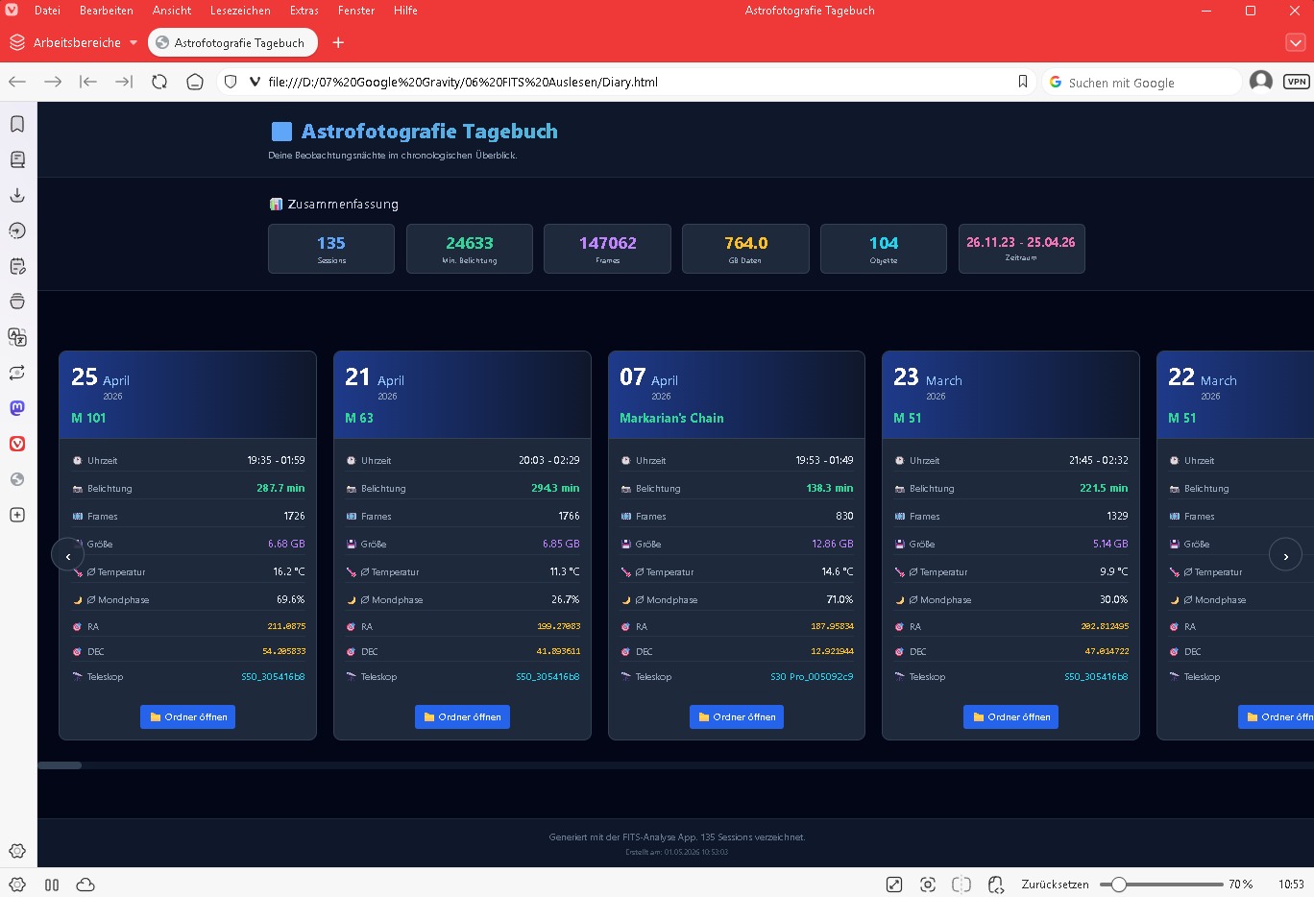Open the Sessions panel icon
Image resolution: width=1314 pixels, height=897 pixels.
17,373
